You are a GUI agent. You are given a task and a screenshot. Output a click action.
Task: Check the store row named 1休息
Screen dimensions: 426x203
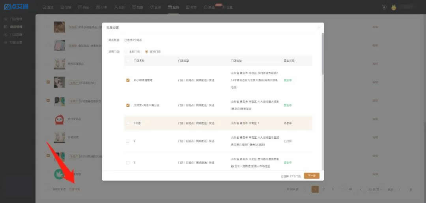pos(128,123)
